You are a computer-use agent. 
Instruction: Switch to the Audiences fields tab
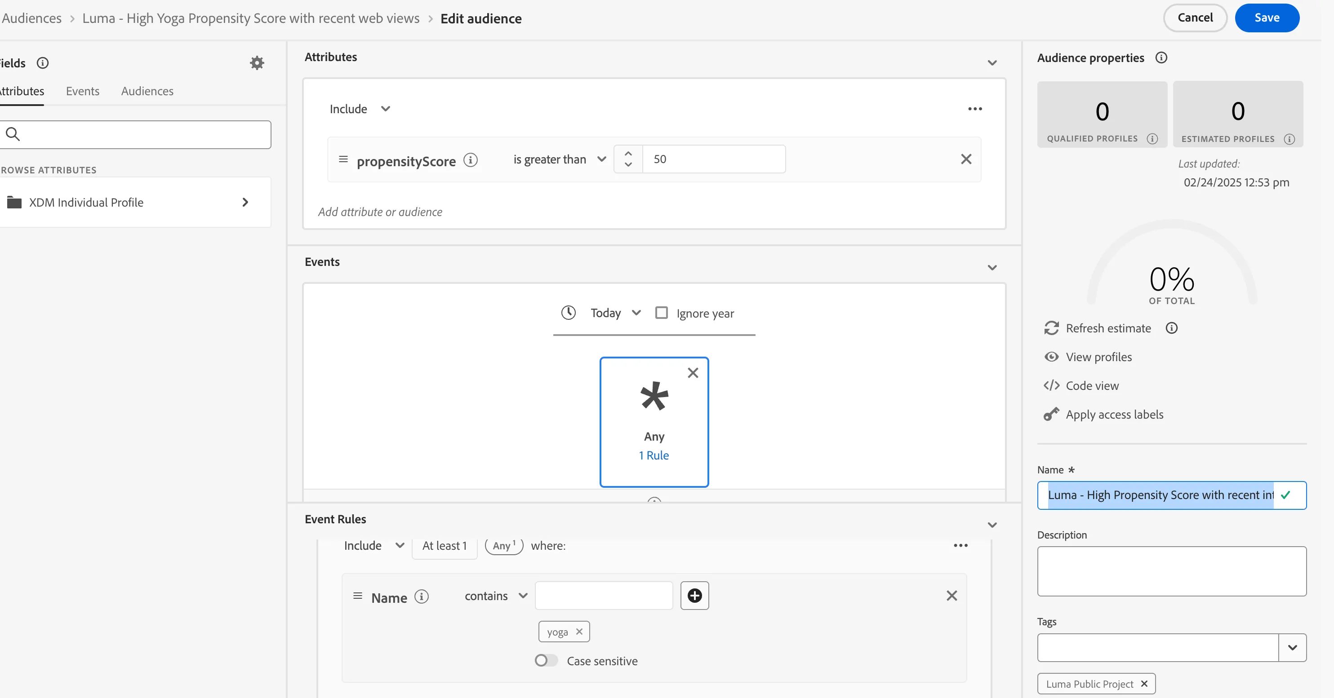tap(147, 92)
